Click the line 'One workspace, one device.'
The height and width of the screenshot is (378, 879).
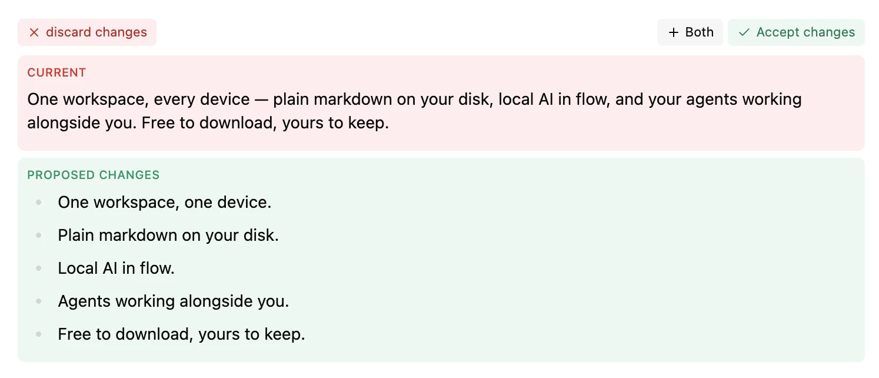coord(165,203)
